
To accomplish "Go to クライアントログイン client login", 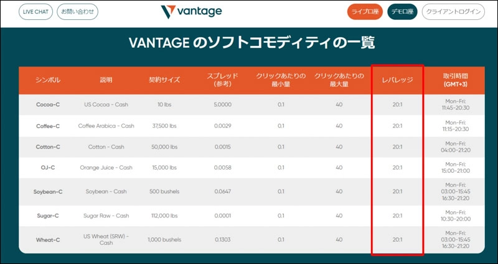I will [x=453, y=12].
